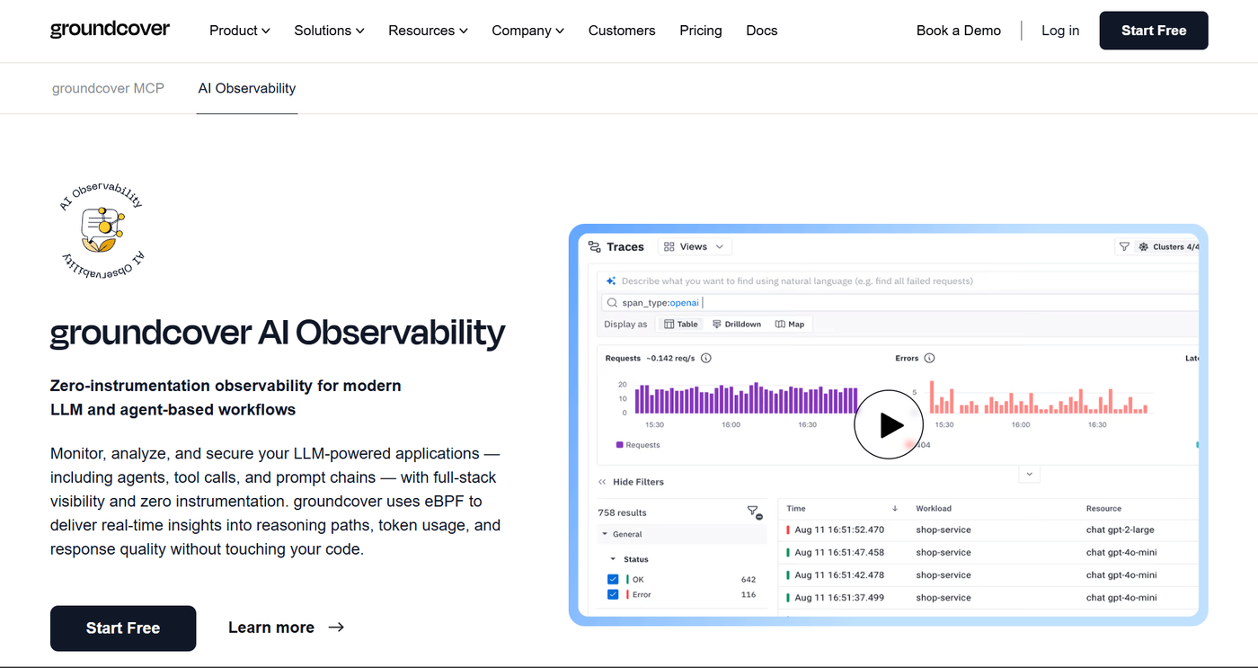Select the Table display mode
This screenshot has width=1258, height=668.
coord(681,325)
